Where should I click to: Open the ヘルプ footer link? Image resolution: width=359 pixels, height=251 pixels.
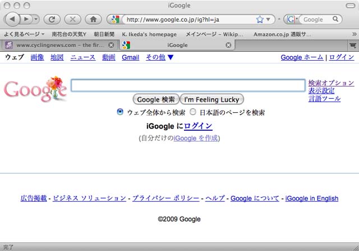(x=215, y=198)
